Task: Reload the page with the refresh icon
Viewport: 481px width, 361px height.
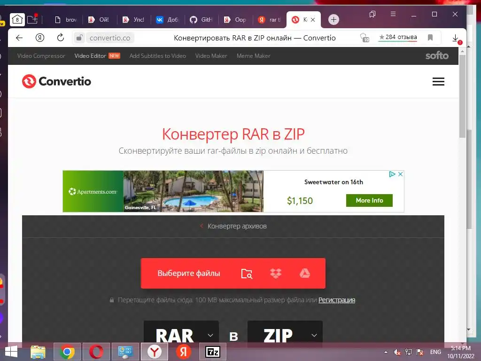Action: 61,38
